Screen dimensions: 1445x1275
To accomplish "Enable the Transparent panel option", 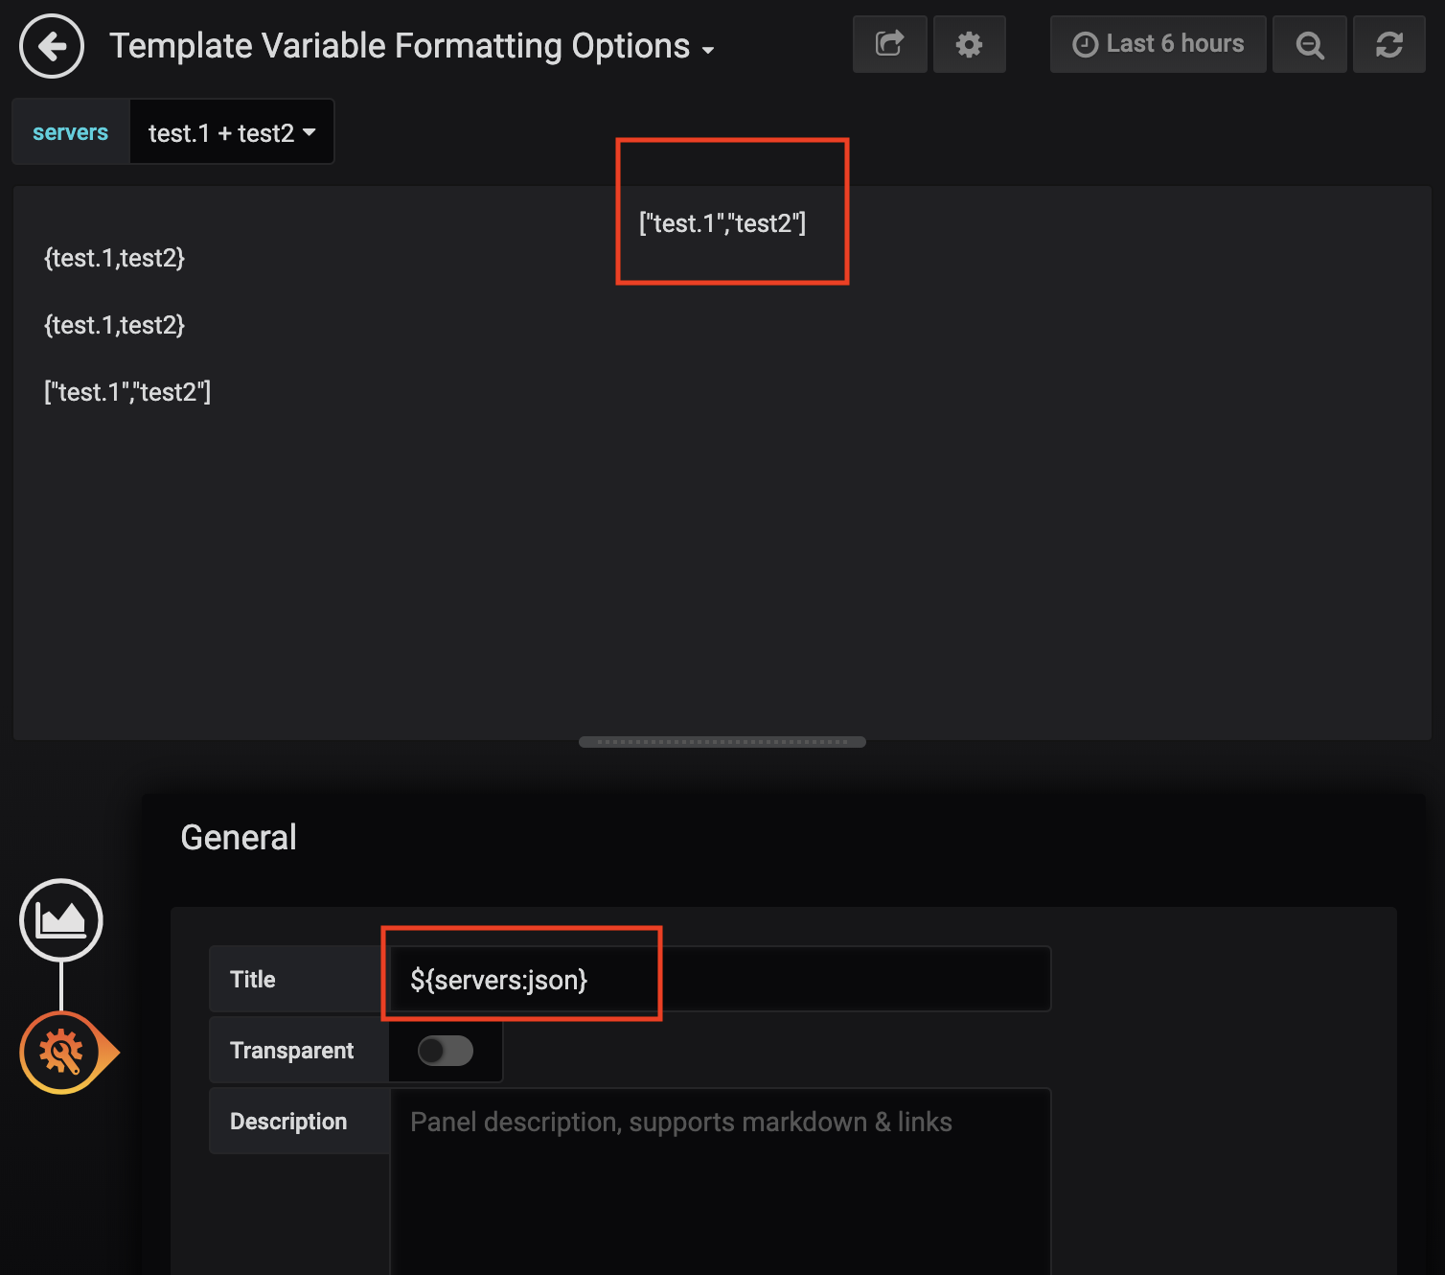I will click(x=445, y=1050).
